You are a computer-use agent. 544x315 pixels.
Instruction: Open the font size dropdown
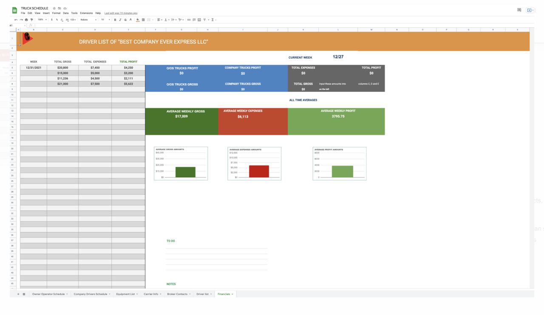tap(105, 20)
